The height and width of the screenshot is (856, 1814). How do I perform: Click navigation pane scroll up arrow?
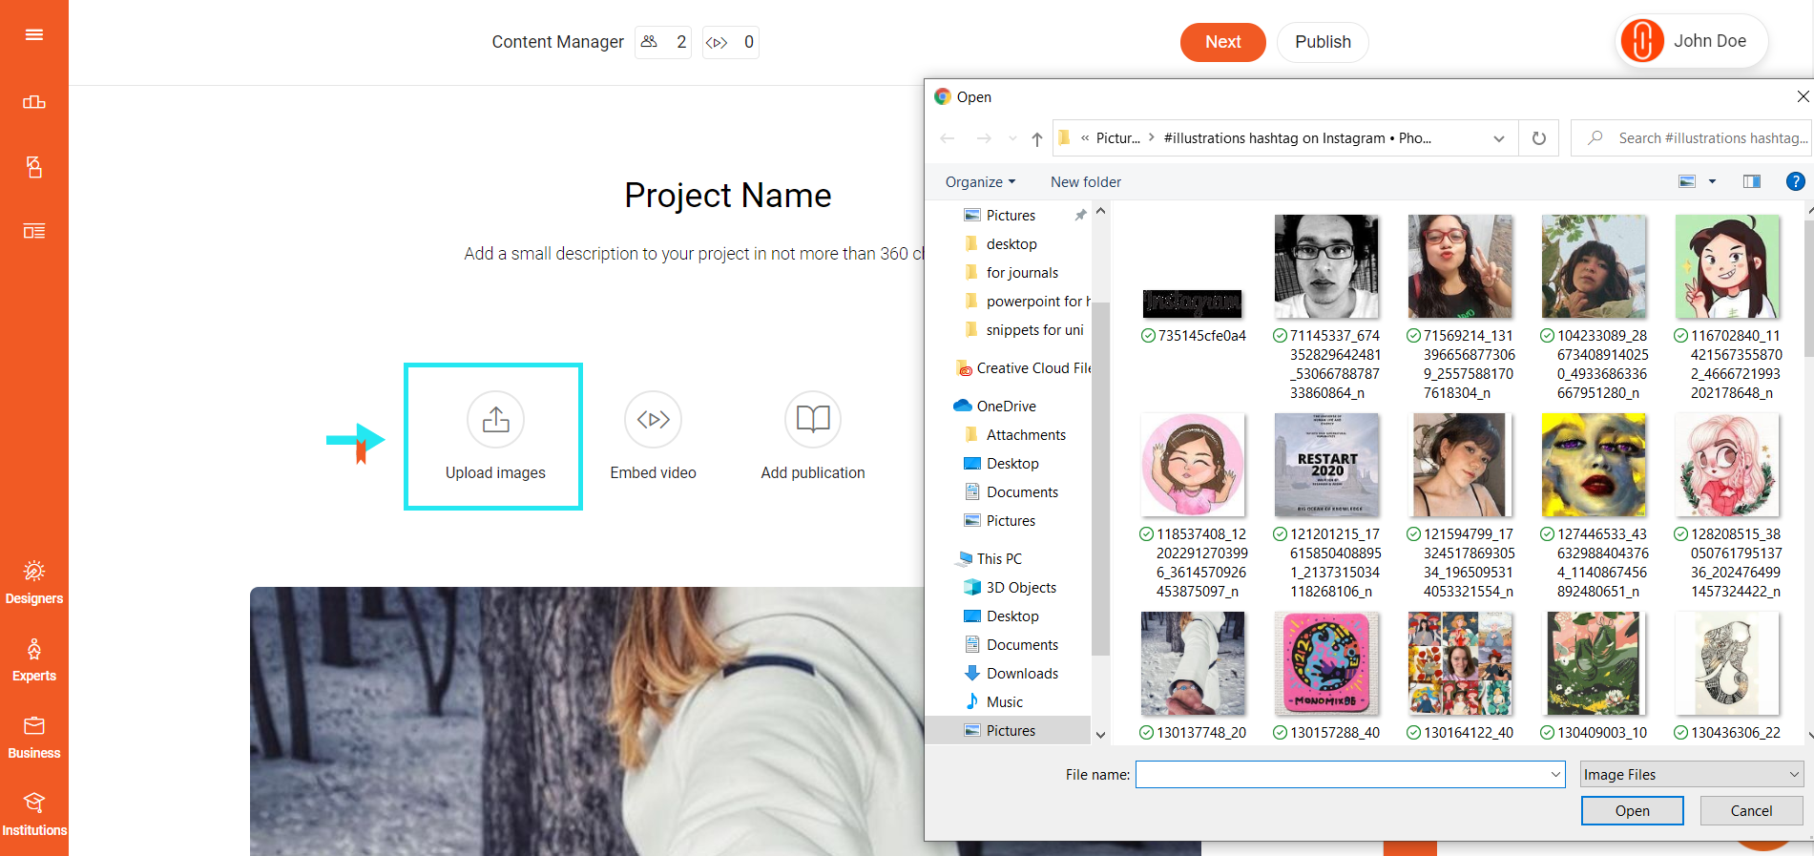point(1100,211)
